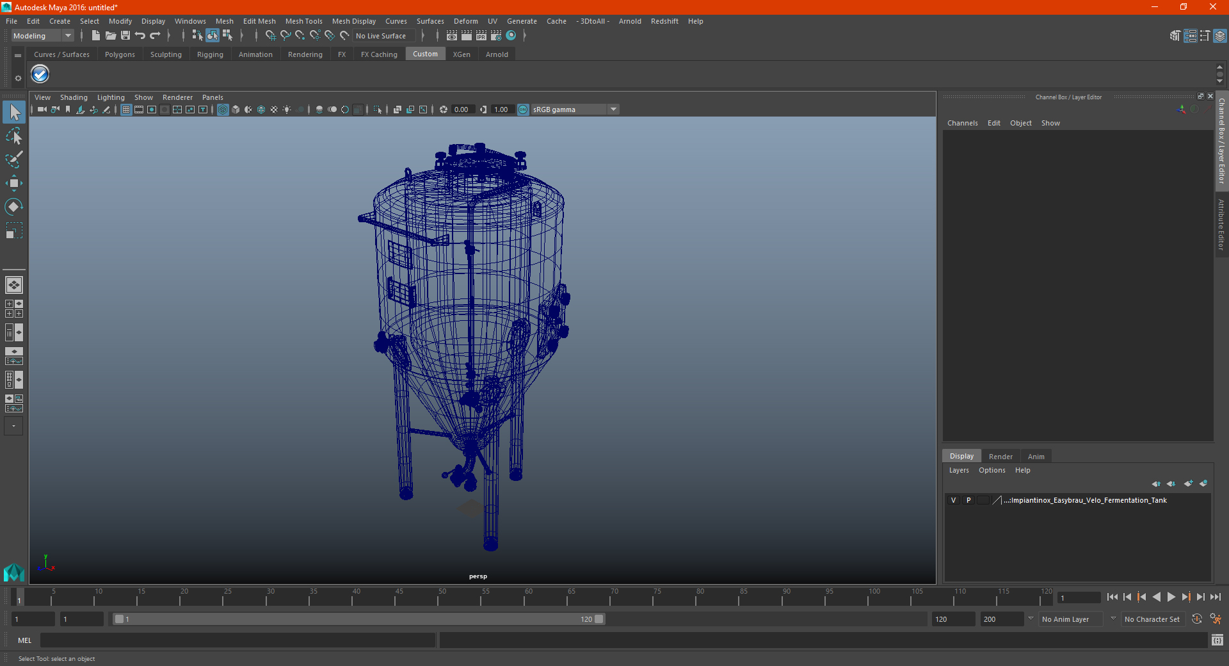Screen dimensions: 1229x666
Task: Click the Save scene icon
Action: [x=125, y=36]
